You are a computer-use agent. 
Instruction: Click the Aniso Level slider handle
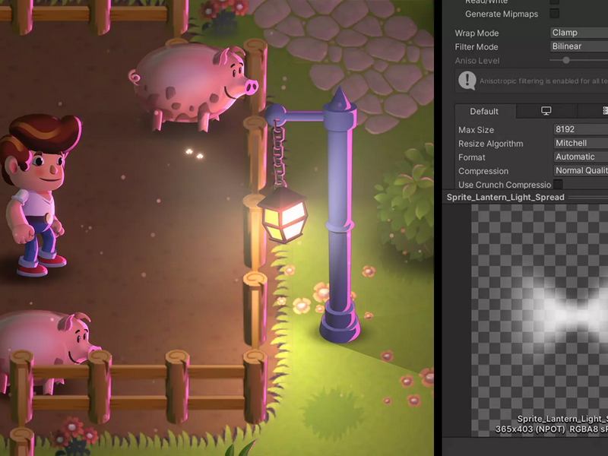click(566, 60)
